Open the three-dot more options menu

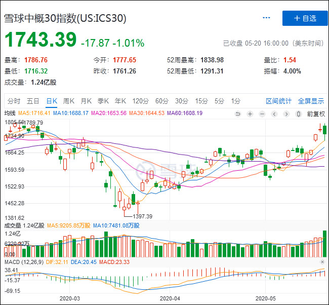click(267, 18)
